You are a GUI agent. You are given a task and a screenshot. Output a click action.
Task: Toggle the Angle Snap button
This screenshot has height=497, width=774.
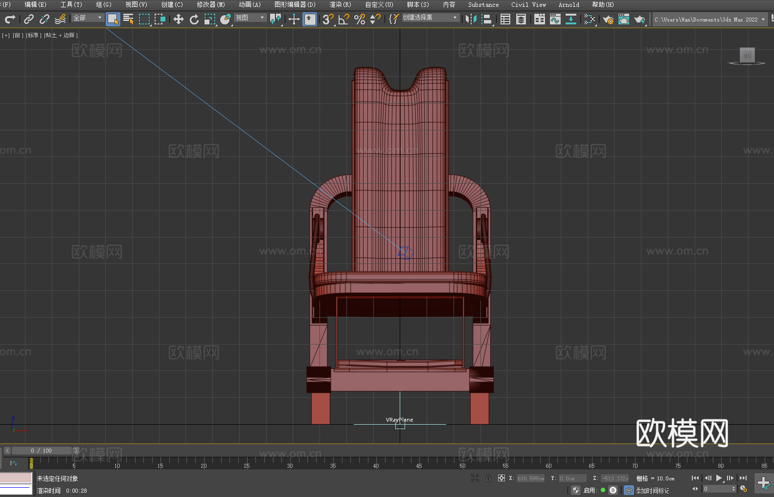point(344,19)
